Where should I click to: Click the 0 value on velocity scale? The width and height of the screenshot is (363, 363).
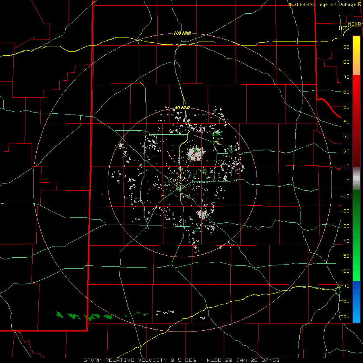coord(348,181)
